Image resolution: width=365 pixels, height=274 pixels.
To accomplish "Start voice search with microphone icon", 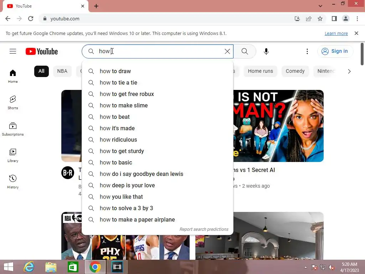I will [266, 51].
